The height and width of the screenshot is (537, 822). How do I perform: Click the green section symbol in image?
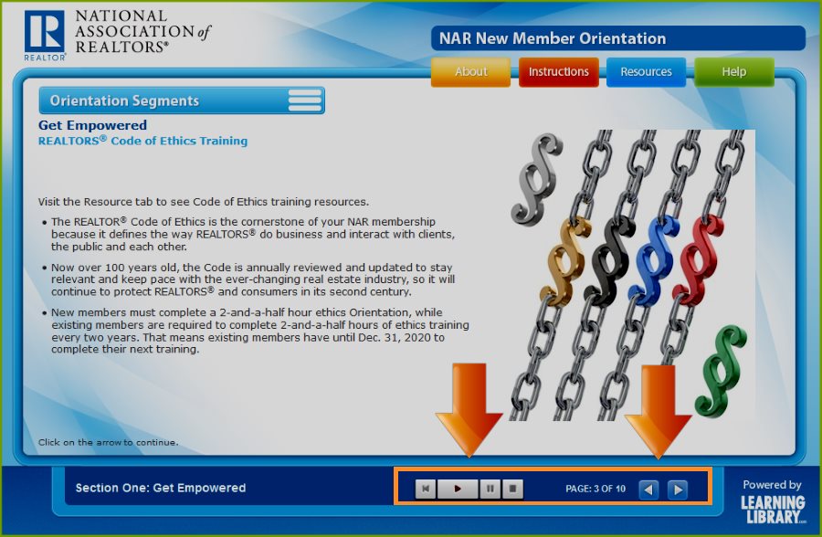[720, 370]
